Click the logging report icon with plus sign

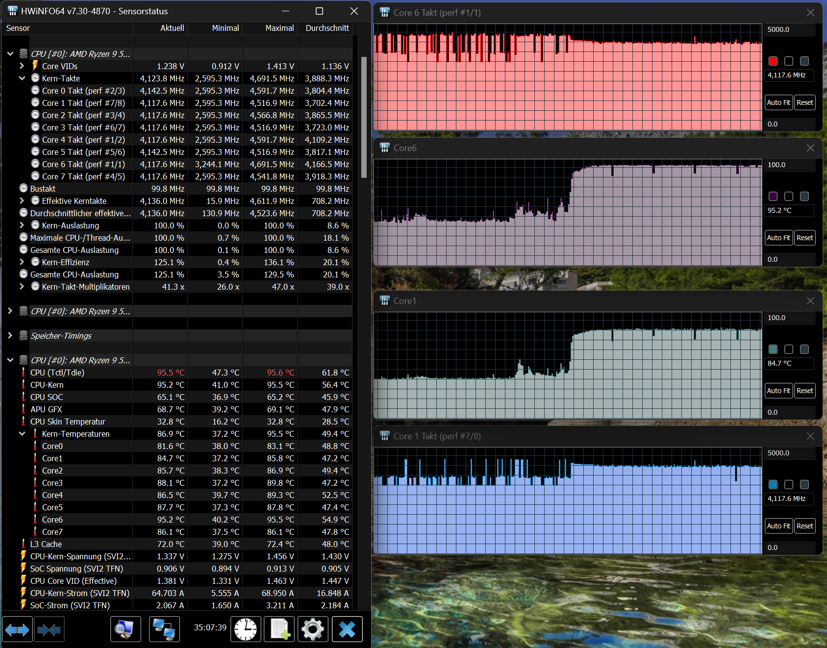279,629
